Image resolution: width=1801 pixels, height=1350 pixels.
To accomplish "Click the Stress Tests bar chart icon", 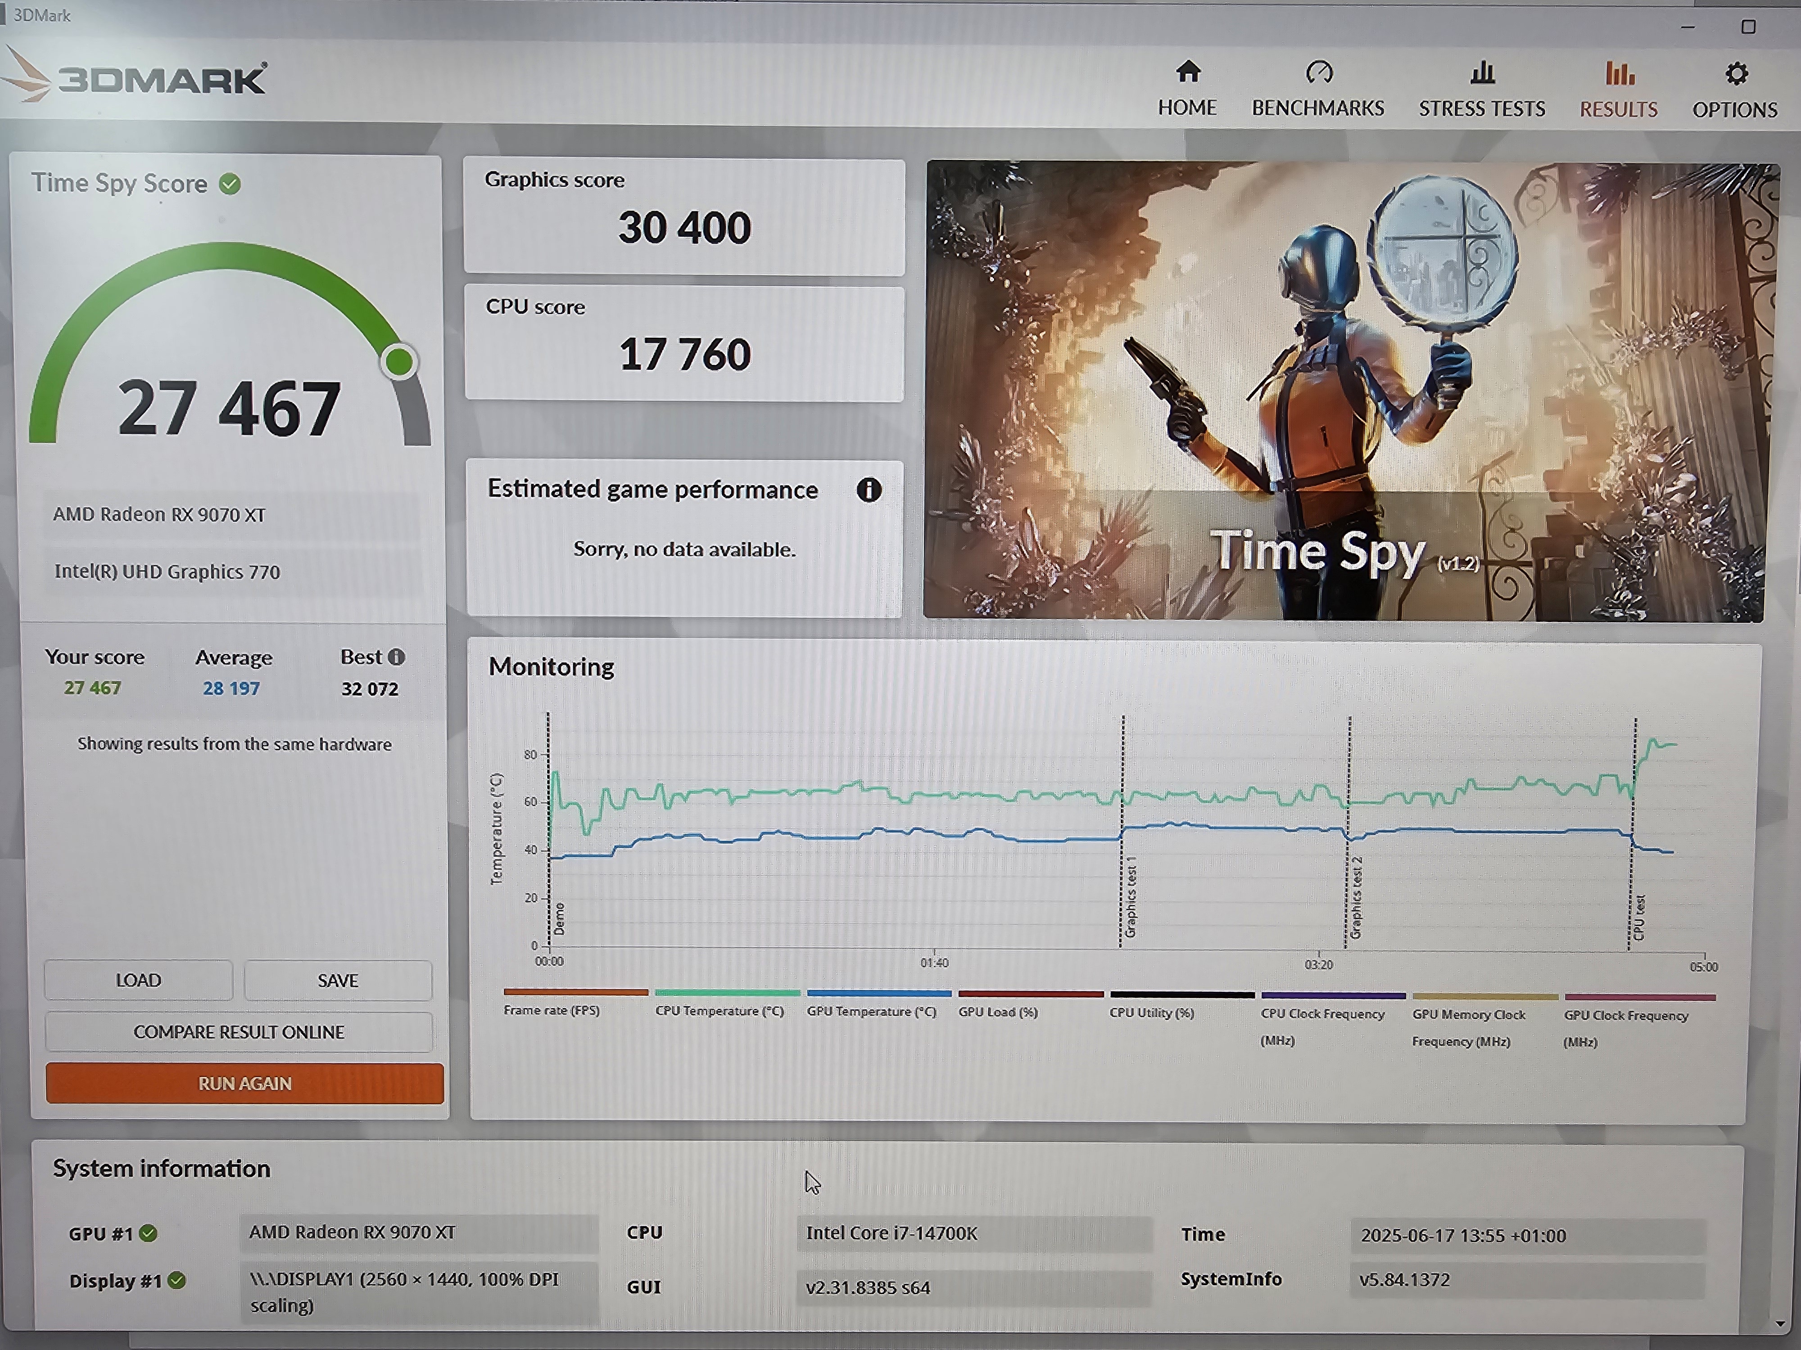I will pyautogui.click(x=1483, y=73).
